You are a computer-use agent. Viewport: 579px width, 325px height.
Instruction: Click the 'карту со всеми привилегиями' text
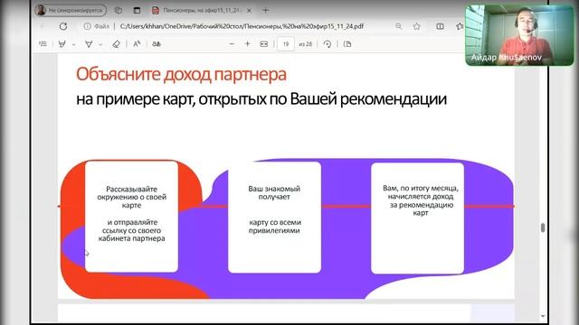(x=274, y=227)
